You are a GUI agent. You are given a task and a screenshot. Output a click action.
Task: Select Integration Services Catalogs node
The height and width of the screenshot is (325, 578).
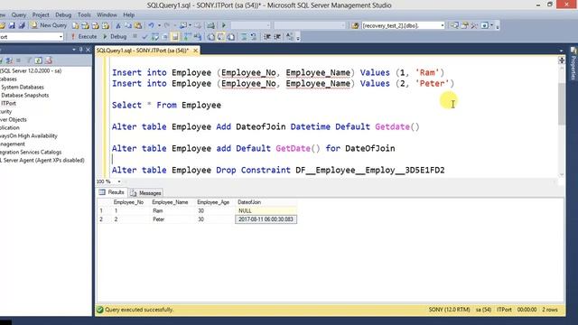(31, 152)
